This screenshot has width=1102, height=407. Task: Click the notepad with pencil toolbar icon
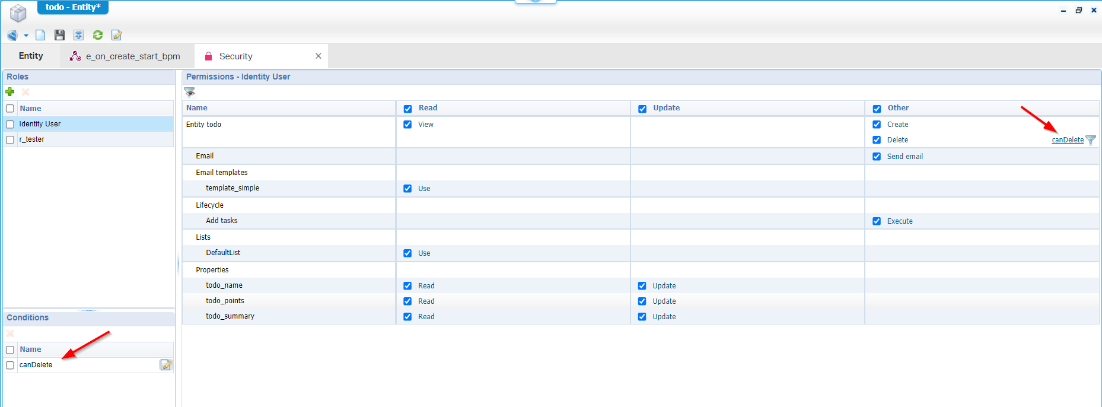click(x=117, y=36)
